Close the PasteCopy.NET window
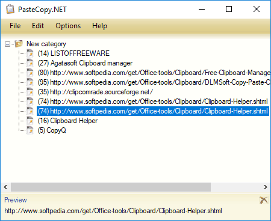The width and height of the screenshot is (271, 221). click(257, 9)
